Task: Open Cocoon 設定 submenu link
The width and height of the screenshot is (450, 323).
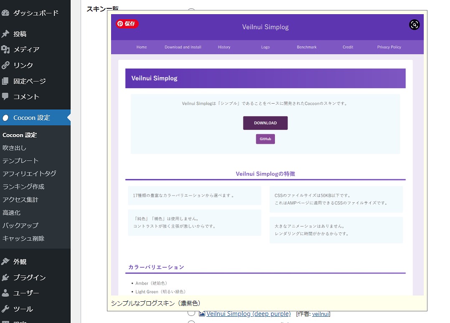Action: point(20,135)
